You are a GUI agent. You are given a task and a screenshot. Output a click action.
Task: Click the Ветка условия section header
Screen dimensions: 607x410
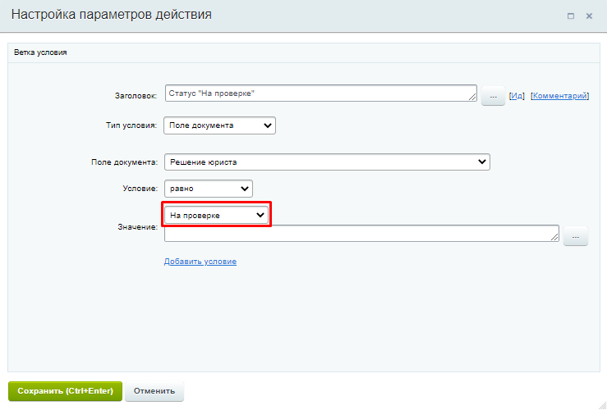(304, 52)
